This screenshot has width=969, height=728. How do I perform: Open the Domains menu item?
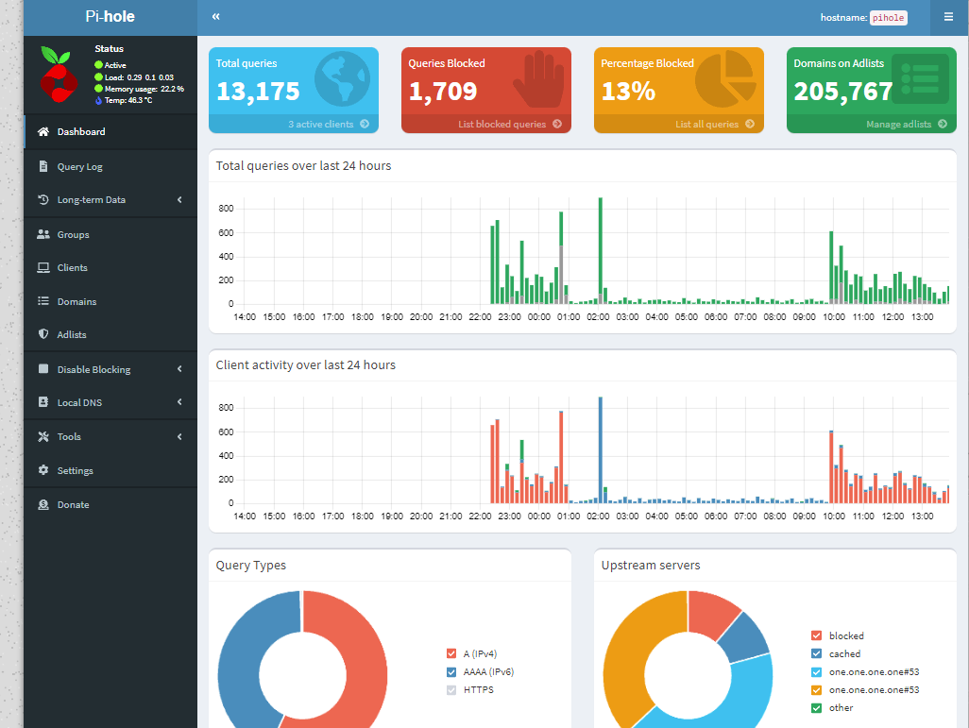coord(76,302)
